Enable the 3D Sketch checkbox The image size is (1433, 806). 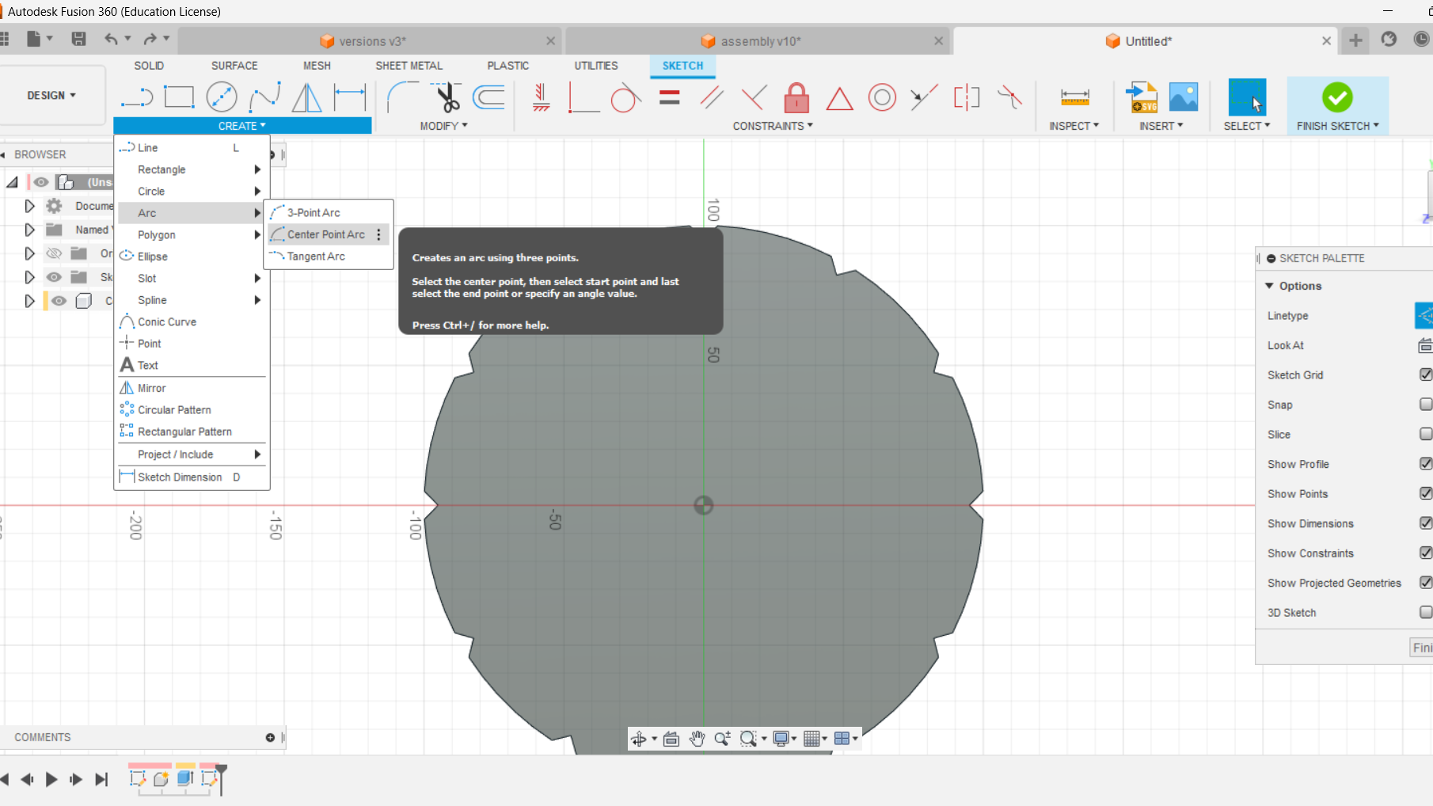pos(1426,612)
